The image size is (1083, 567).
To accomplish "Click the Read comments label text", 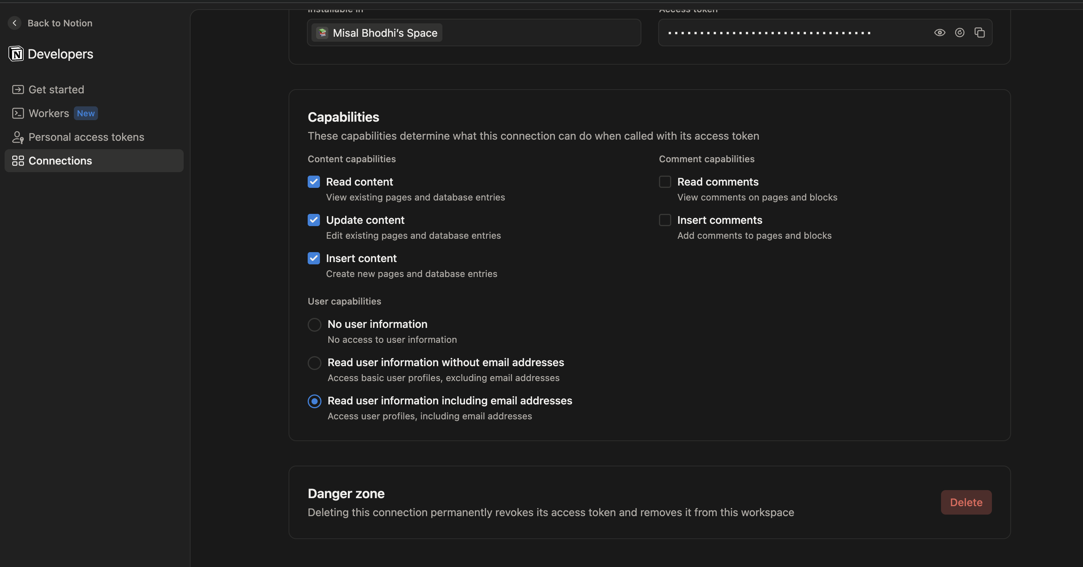I will pos(718,182).
